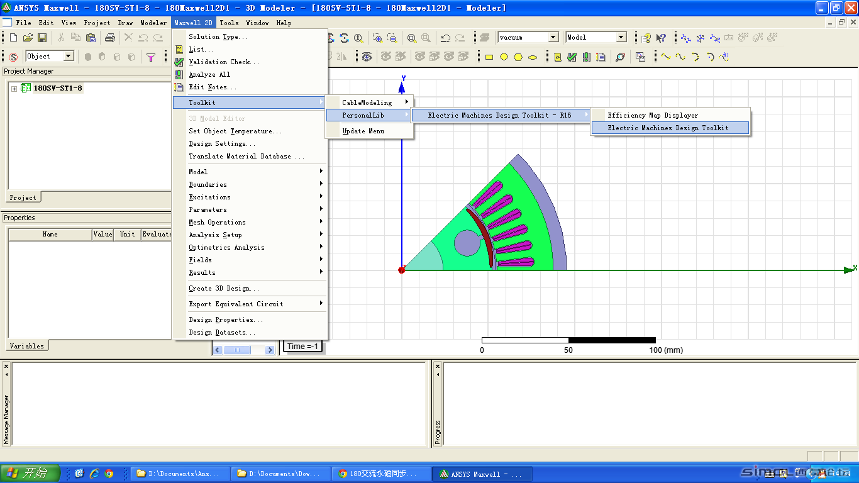Click the Name column header in Properties
Screen dimensions: 859x483
(x=50, y=234)
